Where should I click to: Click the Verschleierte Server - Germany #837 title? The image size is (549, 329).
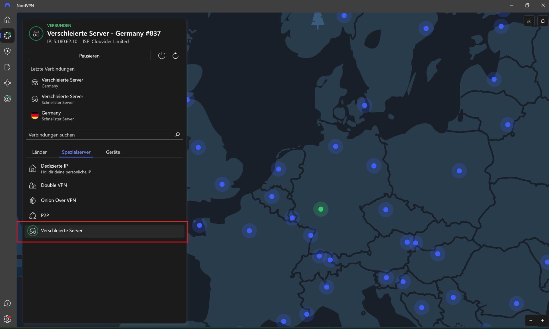coord(104,33)
